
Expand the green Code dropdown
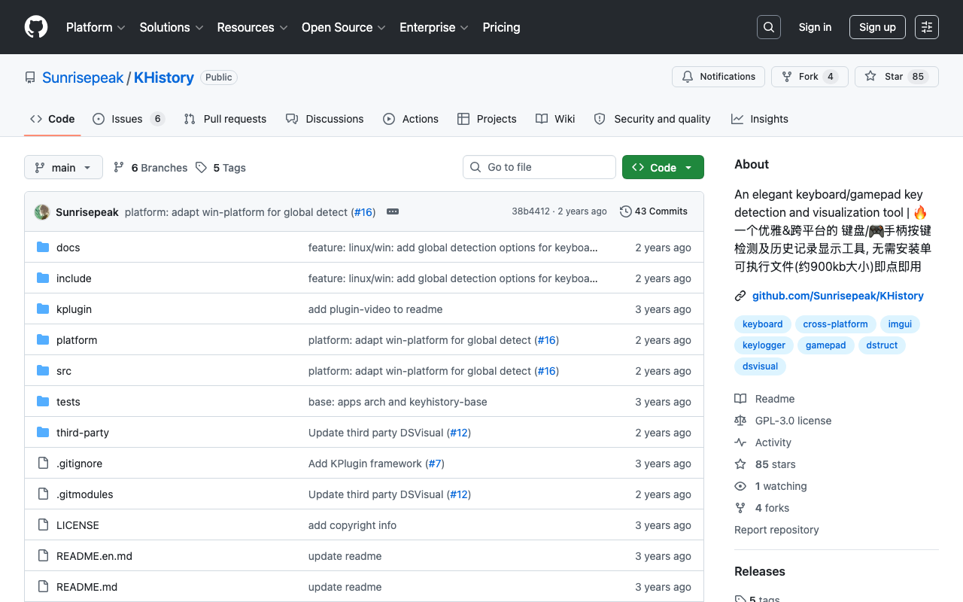pyautogui.click(x=663, y=167)
